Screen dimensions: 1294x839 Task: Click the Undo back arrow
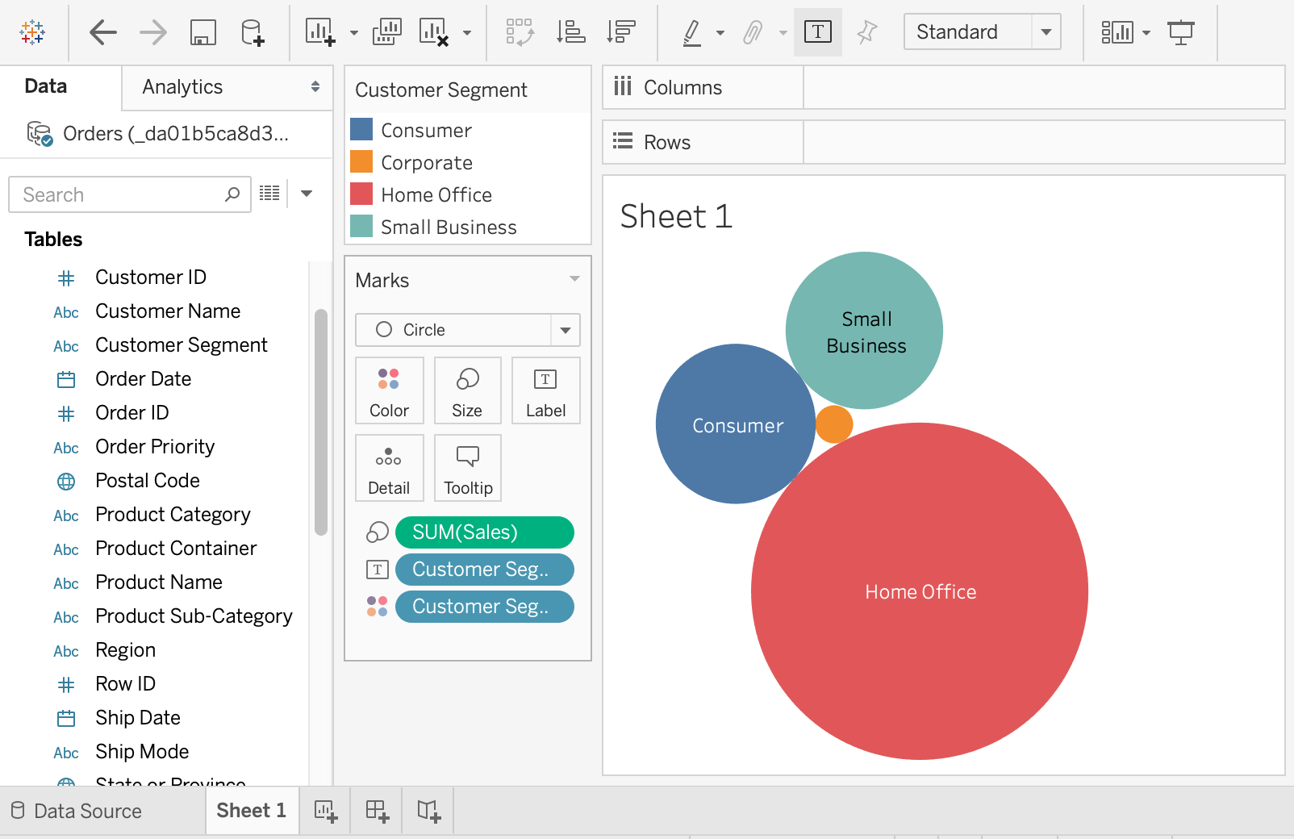(102, 32)
